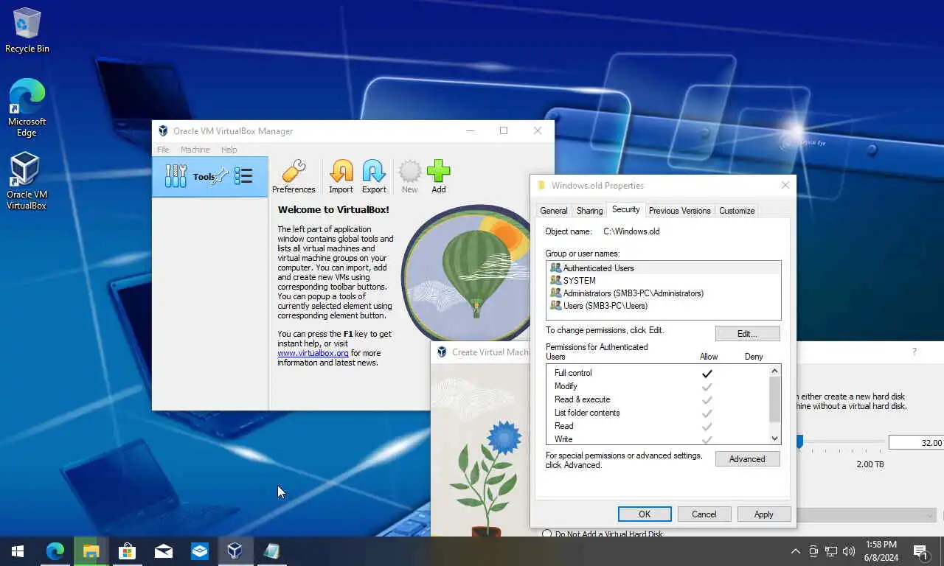Close the Windows.old Properties dialog

pyautogui.click(x=785, y=185)
